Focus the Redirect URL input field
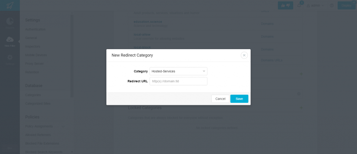357x154 pixels. [x=178, y=81]
